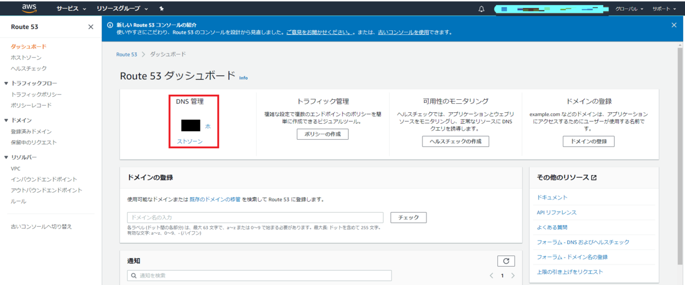Click the チェック button
The height and width of the screenshot is (285, 685).
coord(408,217)
